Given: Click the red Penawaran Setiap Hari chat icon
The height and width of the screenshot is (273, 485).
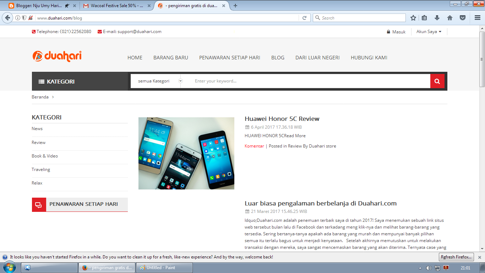Looking at the screenshot, I should click(x=39, y=204).
